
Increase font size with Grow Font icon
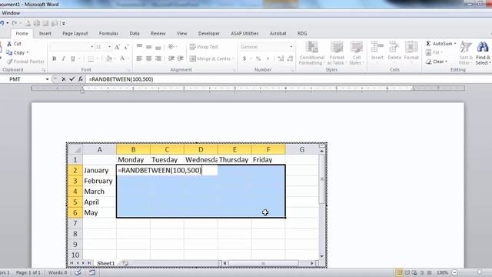click(117, 47)
